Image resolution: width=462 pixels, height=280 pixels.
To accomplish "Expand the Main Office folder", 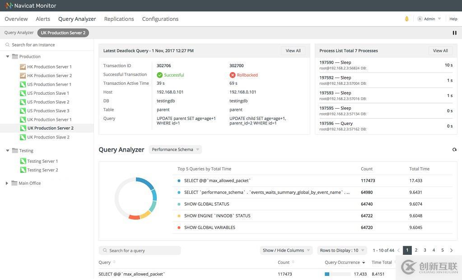I will tap(7, 183).
